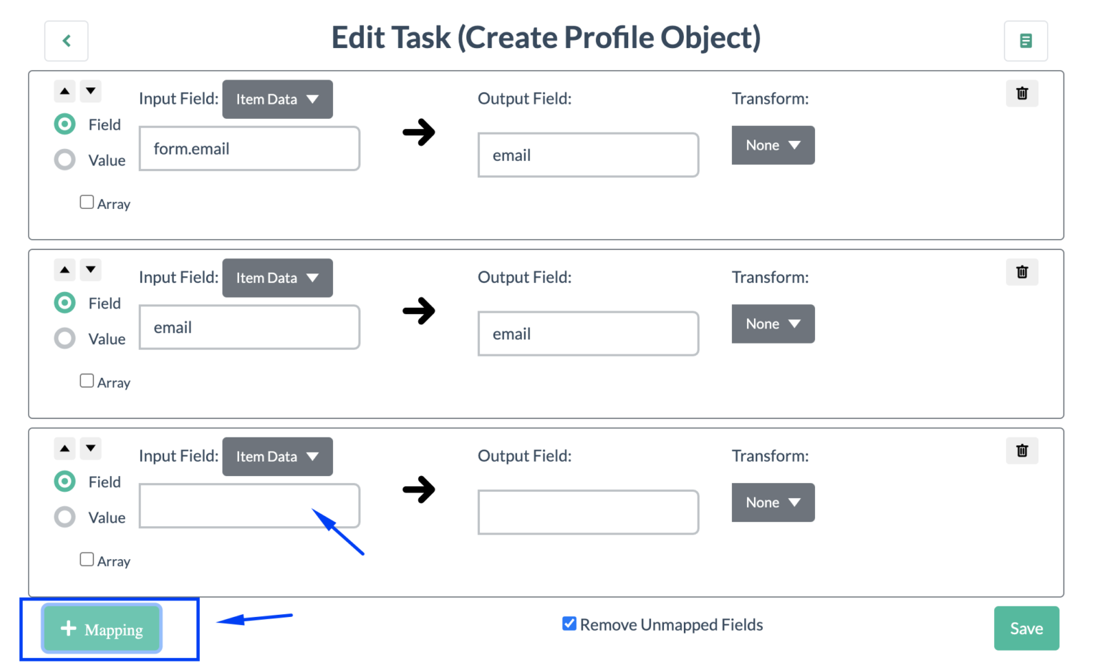1100x665 pixels.
Task: Uncheck Remove Unmapped Fields
Action: click(569, 623)
